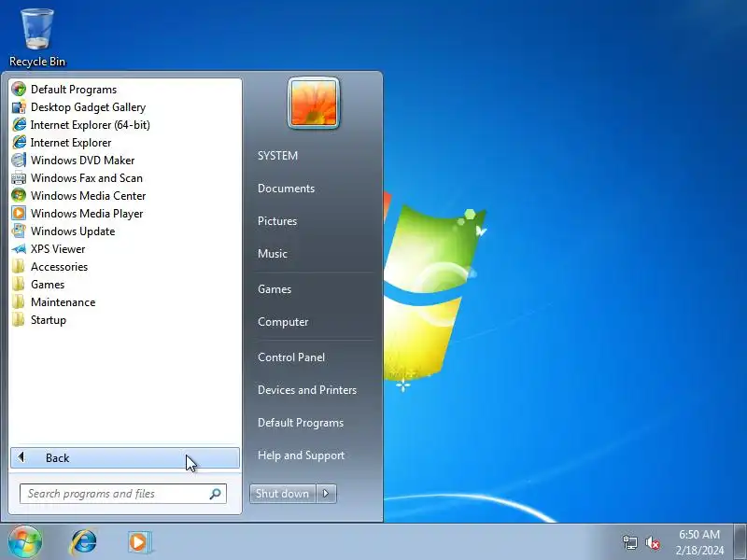Click the Internet Explorer (32-bit) list icon
The width and height of the screenshot is (747, 560).
pyautogui.click(x=19, y=143)
